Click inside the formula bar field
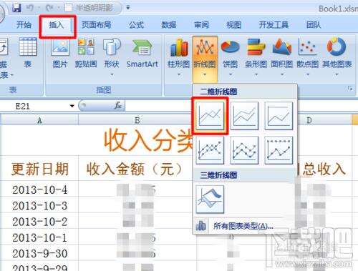 click(x=159, y=106)
